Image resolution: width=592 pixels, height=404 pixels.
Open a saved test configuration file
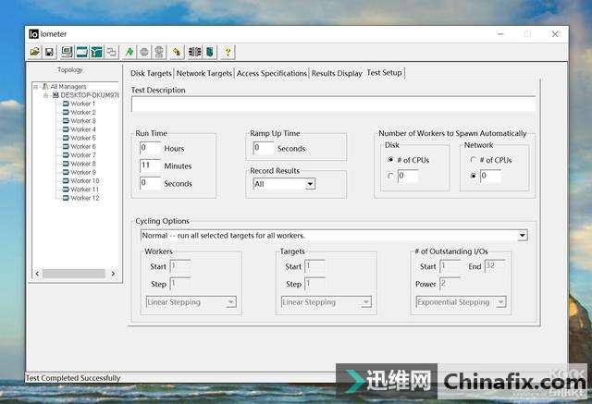(x=35, y=52)
